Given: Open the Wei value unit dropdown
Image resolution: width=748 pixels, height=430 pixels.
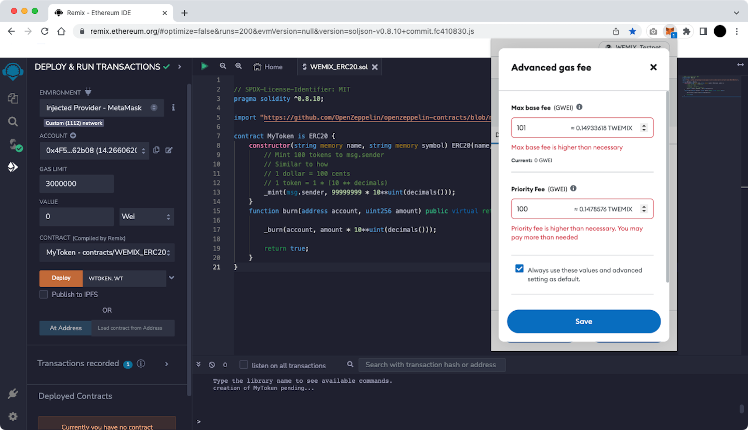Looking at the screenshot, I should (146, 217).
